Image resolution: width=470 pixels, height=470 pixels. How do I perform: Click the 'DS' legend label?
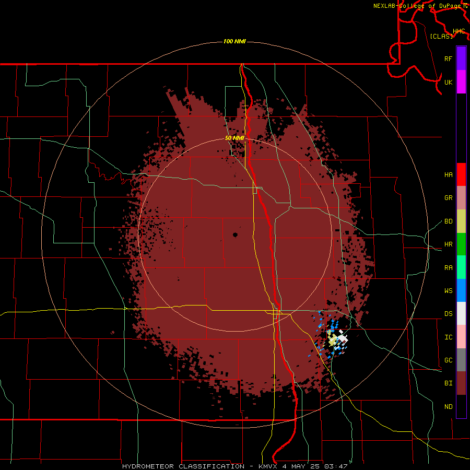448,314
